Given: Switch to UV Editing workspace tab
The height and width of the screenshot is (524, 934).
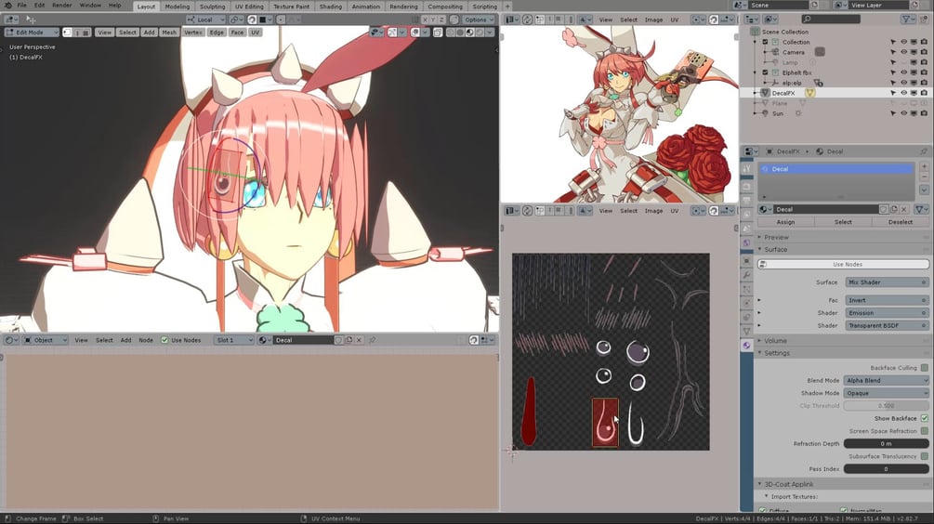Looking at the screenshot, I should (x=249, y=7).
